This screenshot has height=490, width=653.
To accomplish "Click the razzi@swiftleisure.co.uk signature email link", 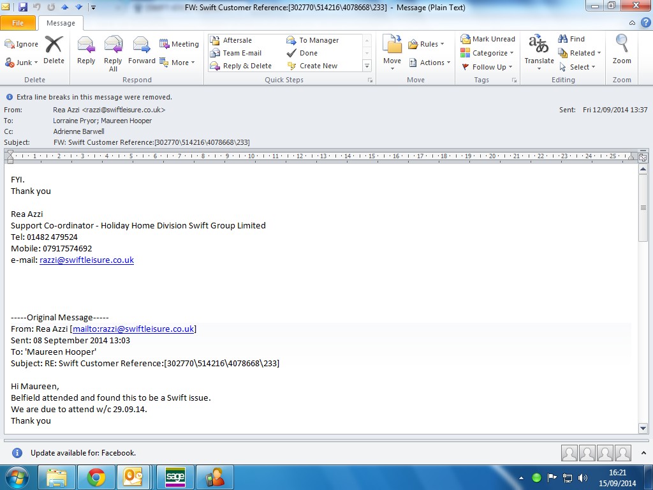I will (87, 260).
